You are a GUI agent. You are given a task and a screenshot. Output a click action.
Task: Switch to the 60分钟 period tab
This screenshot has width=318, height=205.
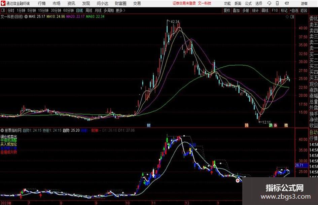point(68,10)
